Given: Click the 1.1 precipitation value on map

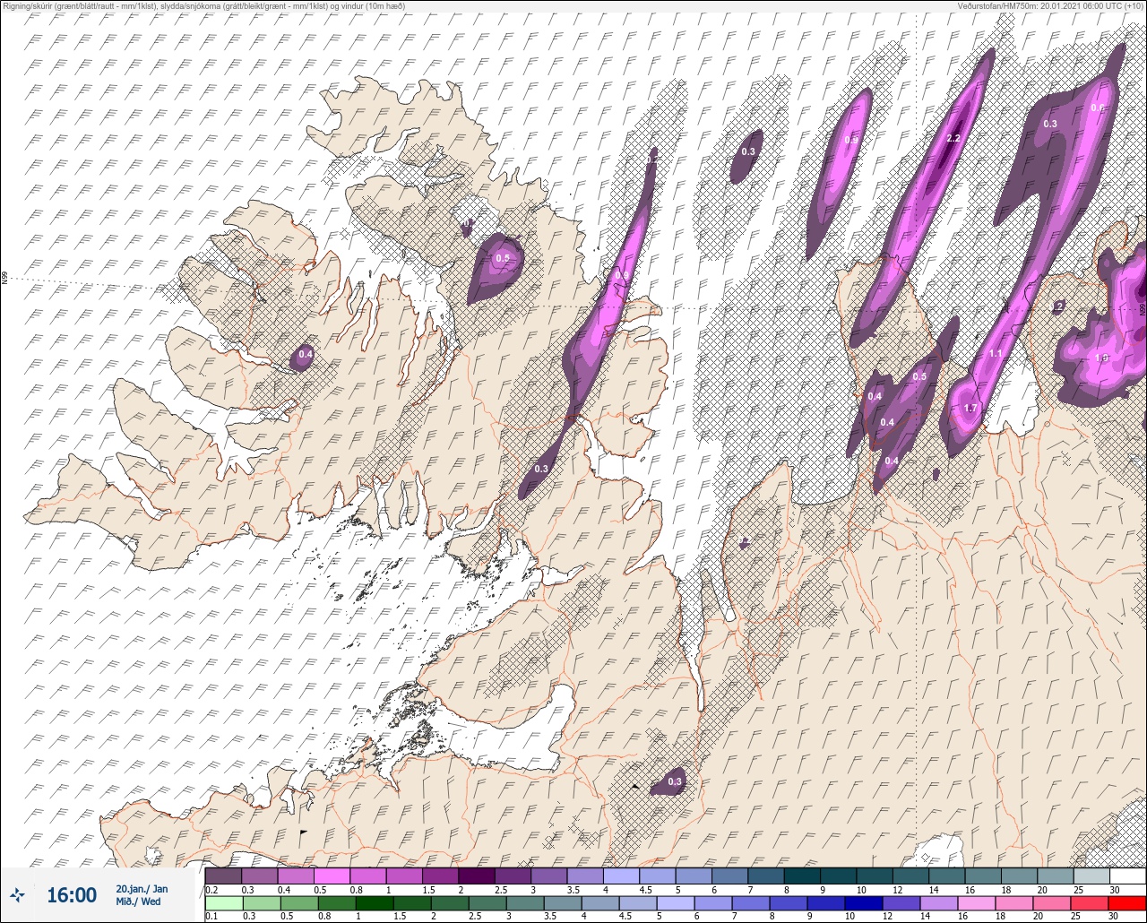Looking at the screenshot, I should [996, 354].
